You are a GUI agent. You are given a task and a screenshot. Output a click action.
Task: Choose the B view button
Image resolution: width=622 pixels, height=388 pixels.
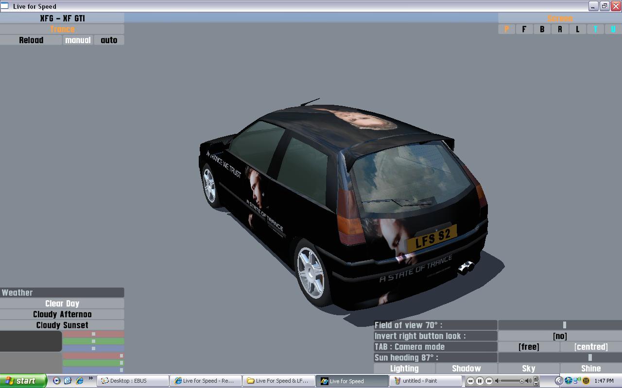point(542,29)
